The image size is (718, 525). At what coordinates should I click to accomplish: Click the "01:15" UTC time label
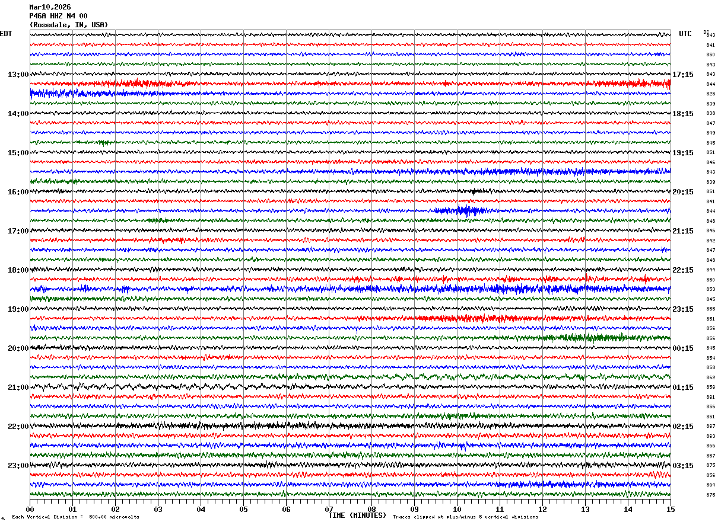click(x=683, y=388)
